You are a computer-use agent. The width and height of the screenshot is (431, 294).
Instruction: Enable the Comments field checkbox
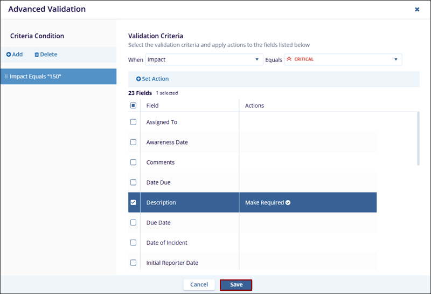[134, 162]
